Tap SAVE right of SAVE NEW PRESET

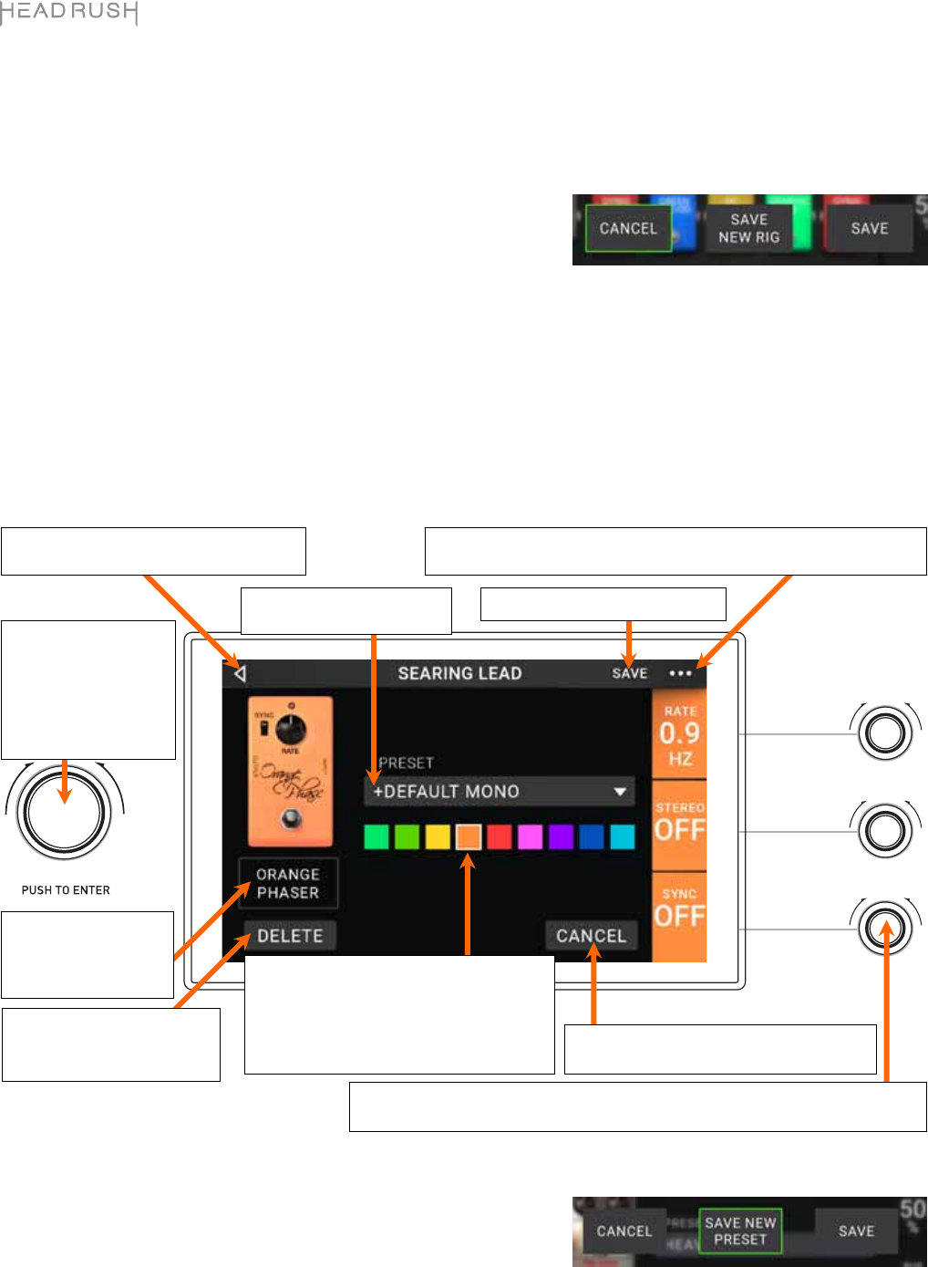(856, 1231)
